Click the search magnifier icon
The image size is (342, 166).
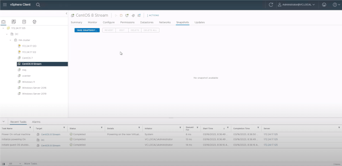(38, 5)
